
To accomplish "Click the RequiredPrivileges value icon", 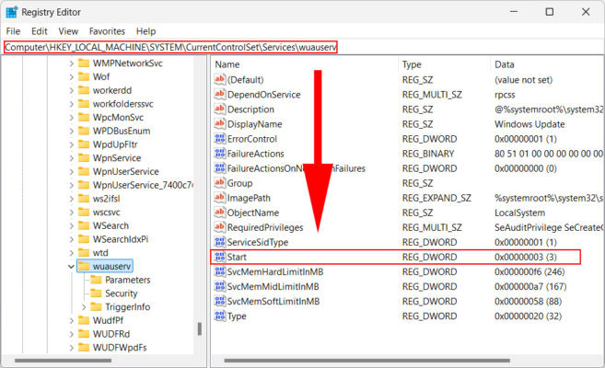I will click(219, 227).
